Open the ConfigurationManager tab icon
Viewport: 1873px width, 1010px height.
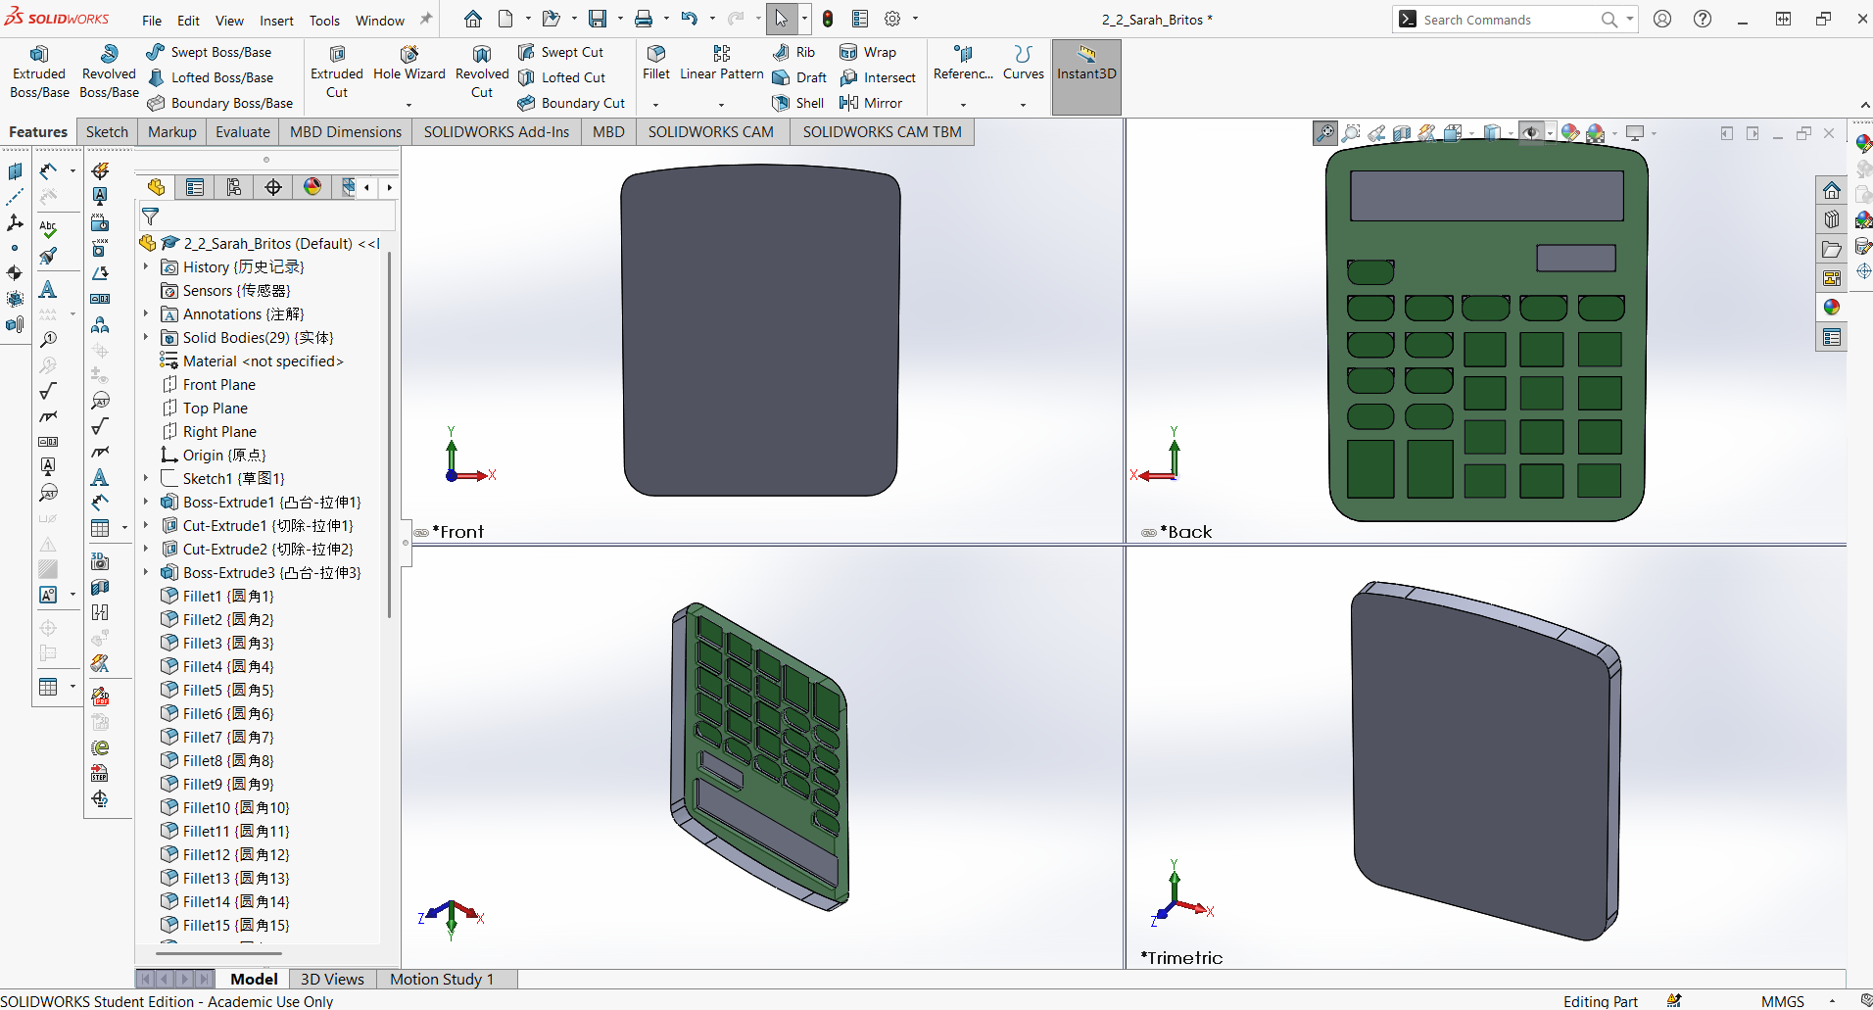(234, 187)
